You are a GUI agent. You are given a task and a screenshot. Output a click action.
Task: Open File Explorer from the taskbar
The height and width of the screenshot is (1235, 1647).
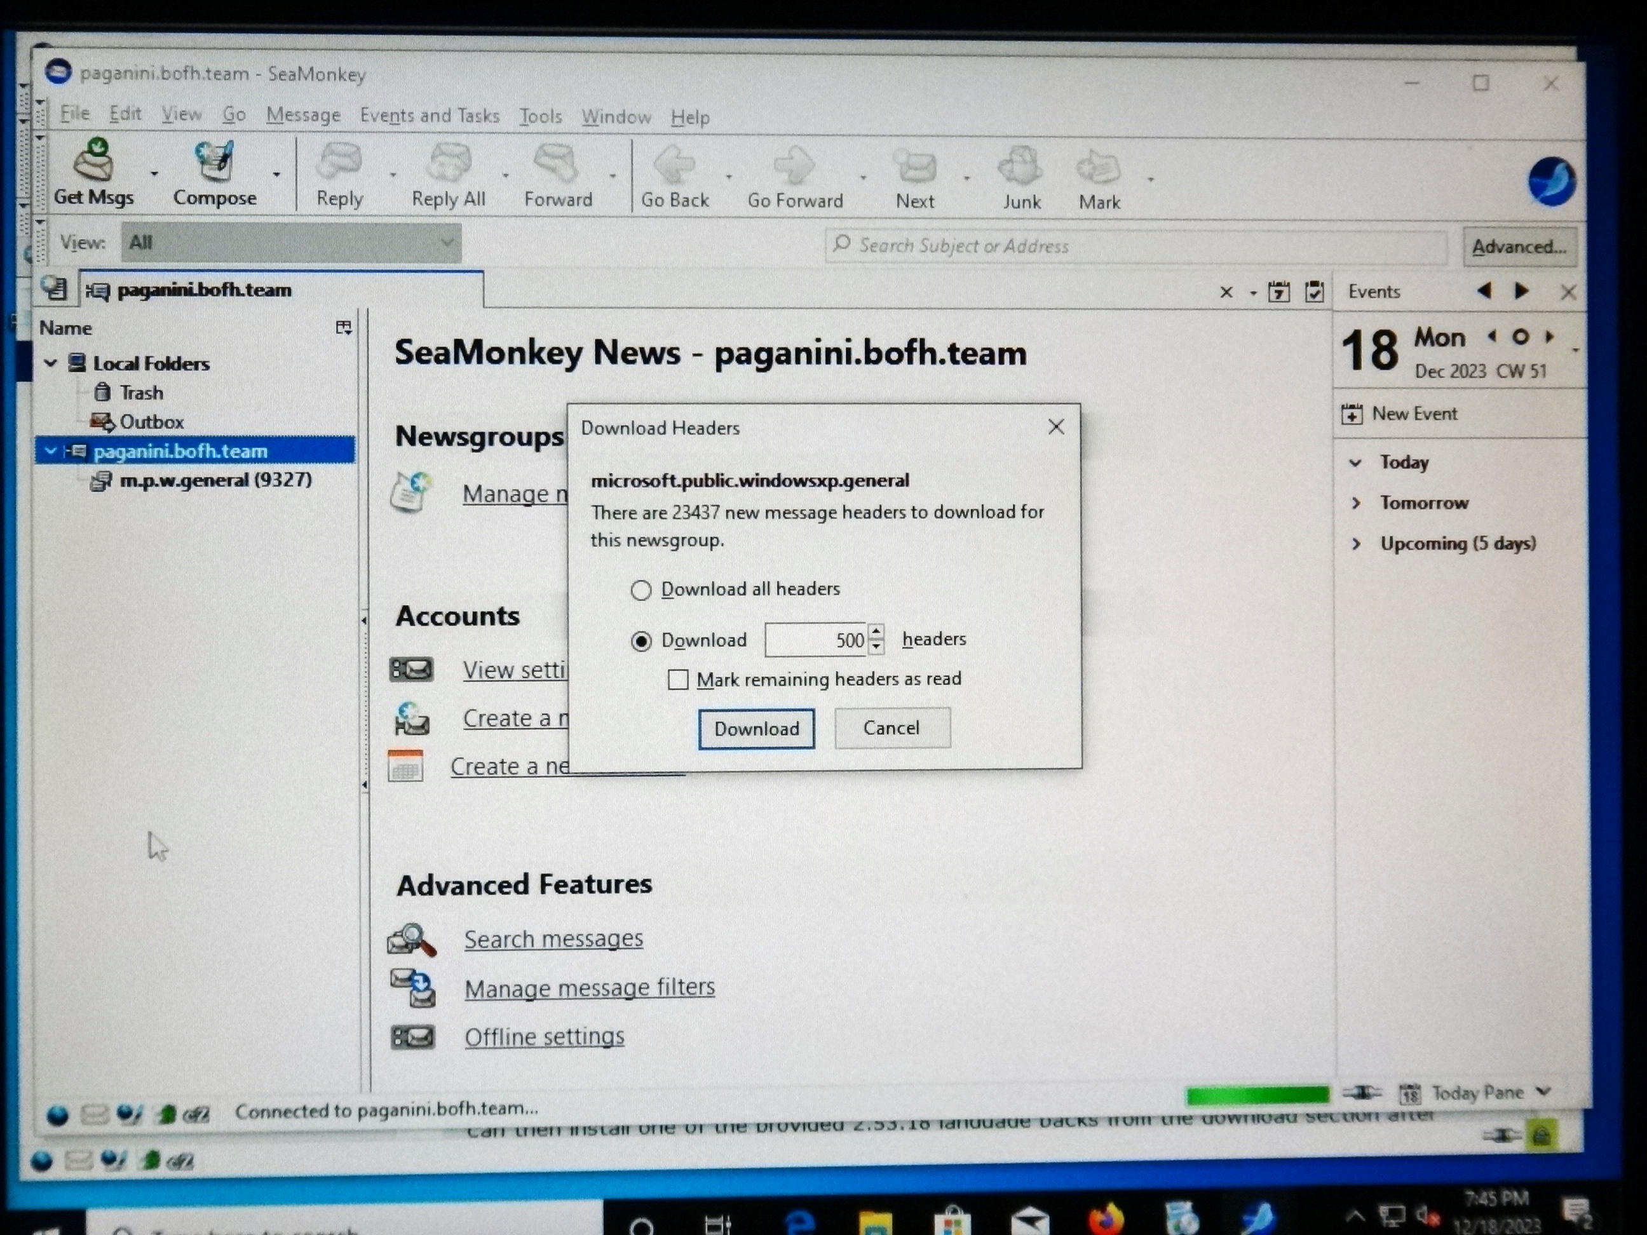875,1222
